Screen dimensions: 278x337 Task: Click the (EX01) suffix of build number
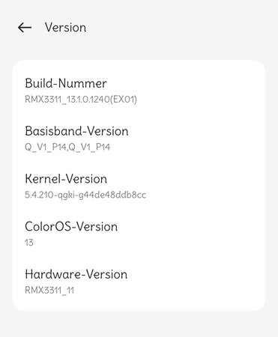(x=124, y=100)
